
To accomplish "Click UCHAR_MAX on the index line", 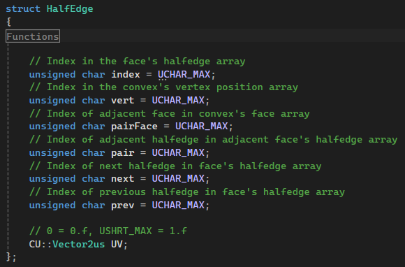I will click(184, 75).
